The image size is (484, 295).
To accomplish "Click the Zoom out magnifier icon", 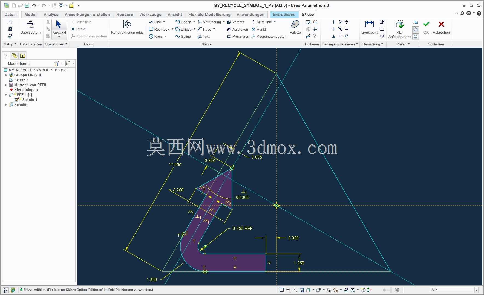I will click(x=295, y=290).
